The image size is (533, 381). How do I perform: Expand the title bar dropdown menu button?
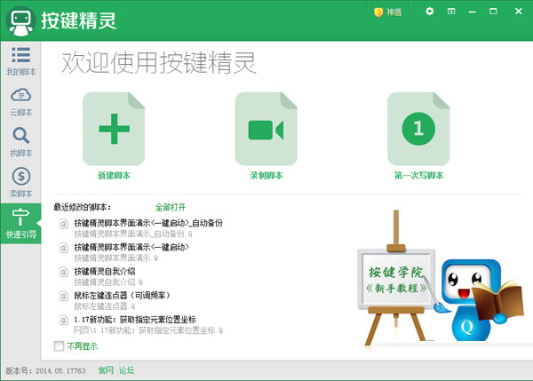[x=451, y=12]
